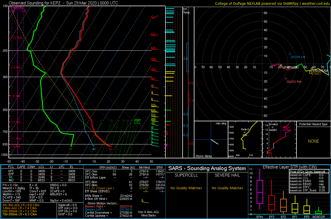Click the green LCL marker label

[x=137, y=122]
